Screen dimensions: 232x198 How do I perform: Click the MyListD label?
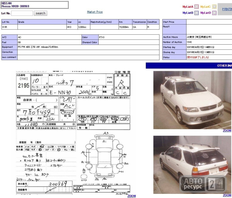pos(206,13)
